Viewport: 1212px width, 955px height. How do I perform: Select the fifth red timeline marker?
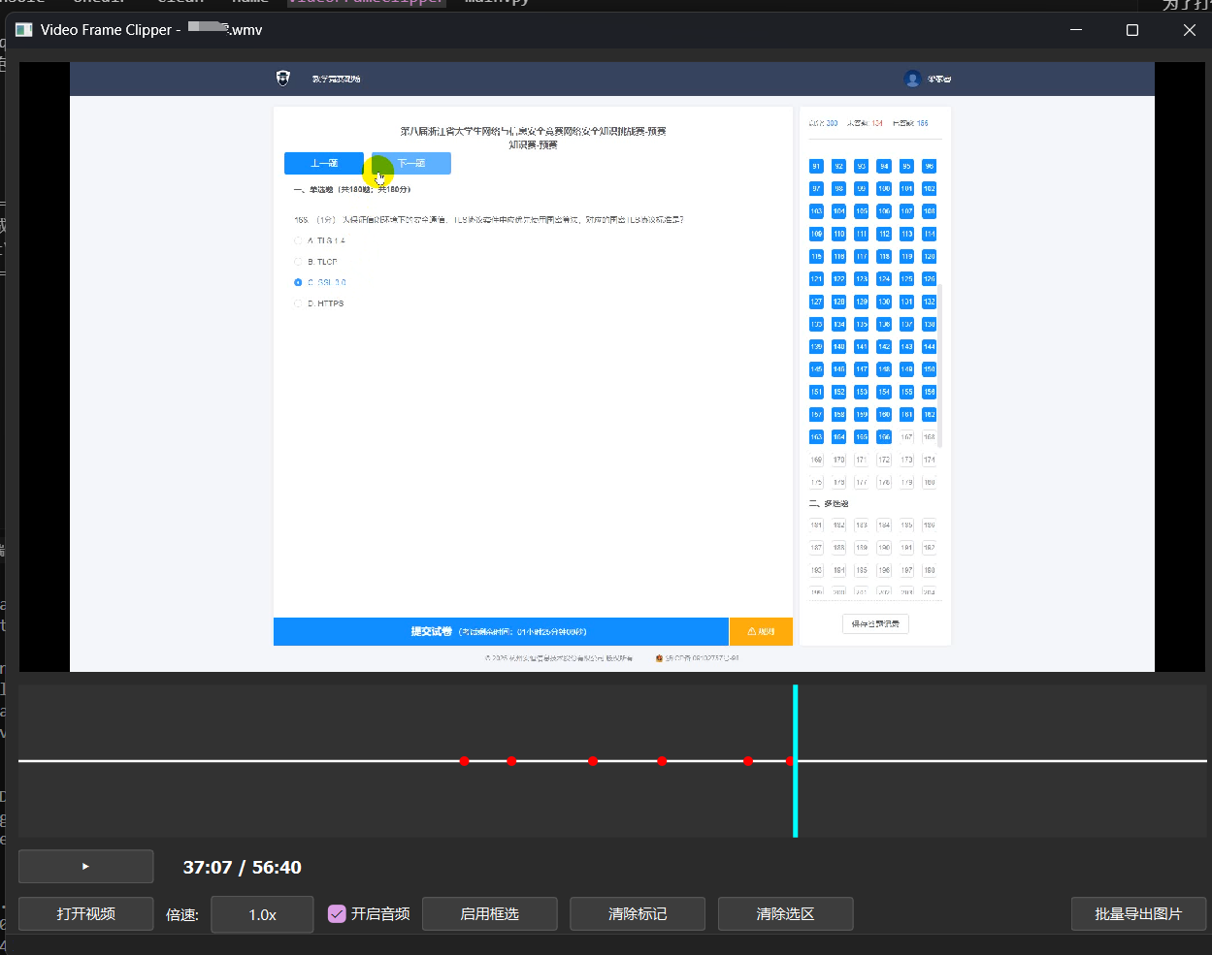(x=748, y=761)
